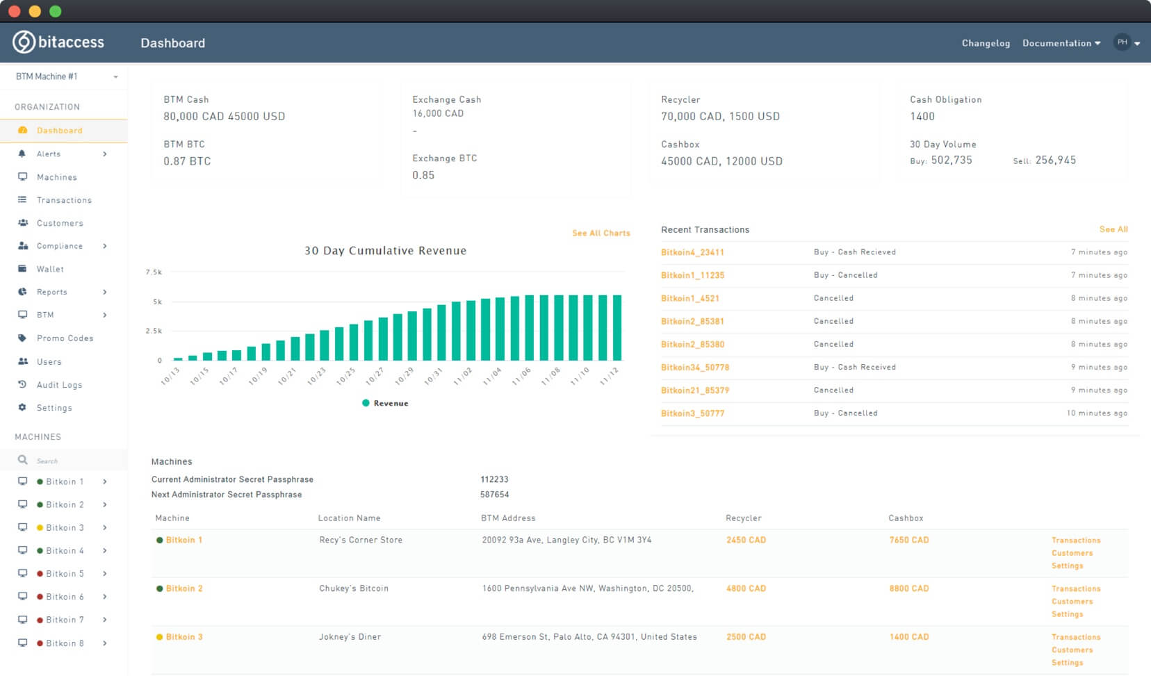1151x676 pixels.
Task: Switch to the Machines section in sidebar
Action: [x=22, y=176]
